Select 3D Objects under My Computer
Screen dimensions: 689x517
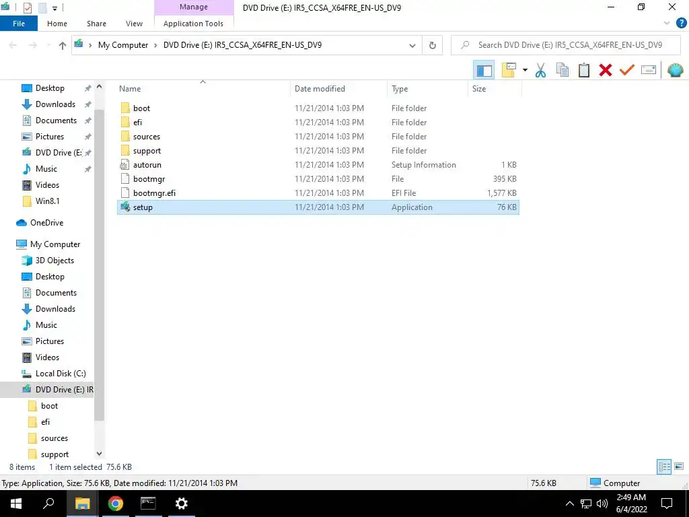(x=55, y=261)
